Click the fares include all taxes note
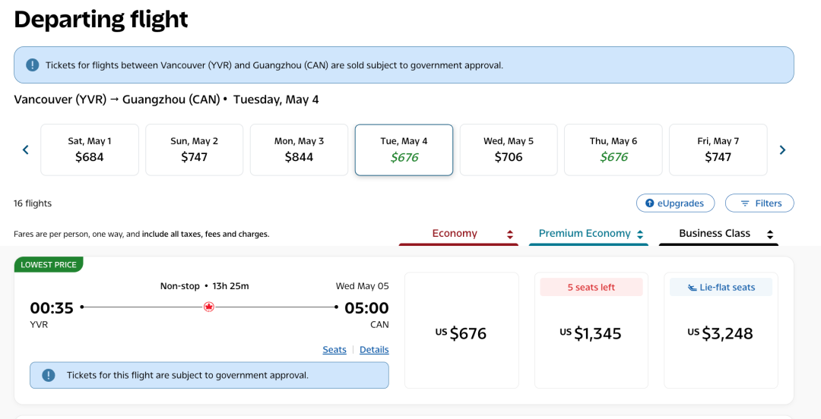Image resolution: width=821 pixels, height=419 pixels. 141,234
